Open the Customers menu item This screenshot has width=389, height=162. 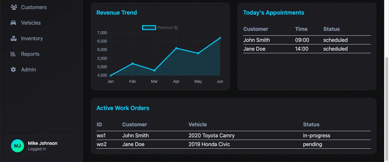click(x=34, y=7)
